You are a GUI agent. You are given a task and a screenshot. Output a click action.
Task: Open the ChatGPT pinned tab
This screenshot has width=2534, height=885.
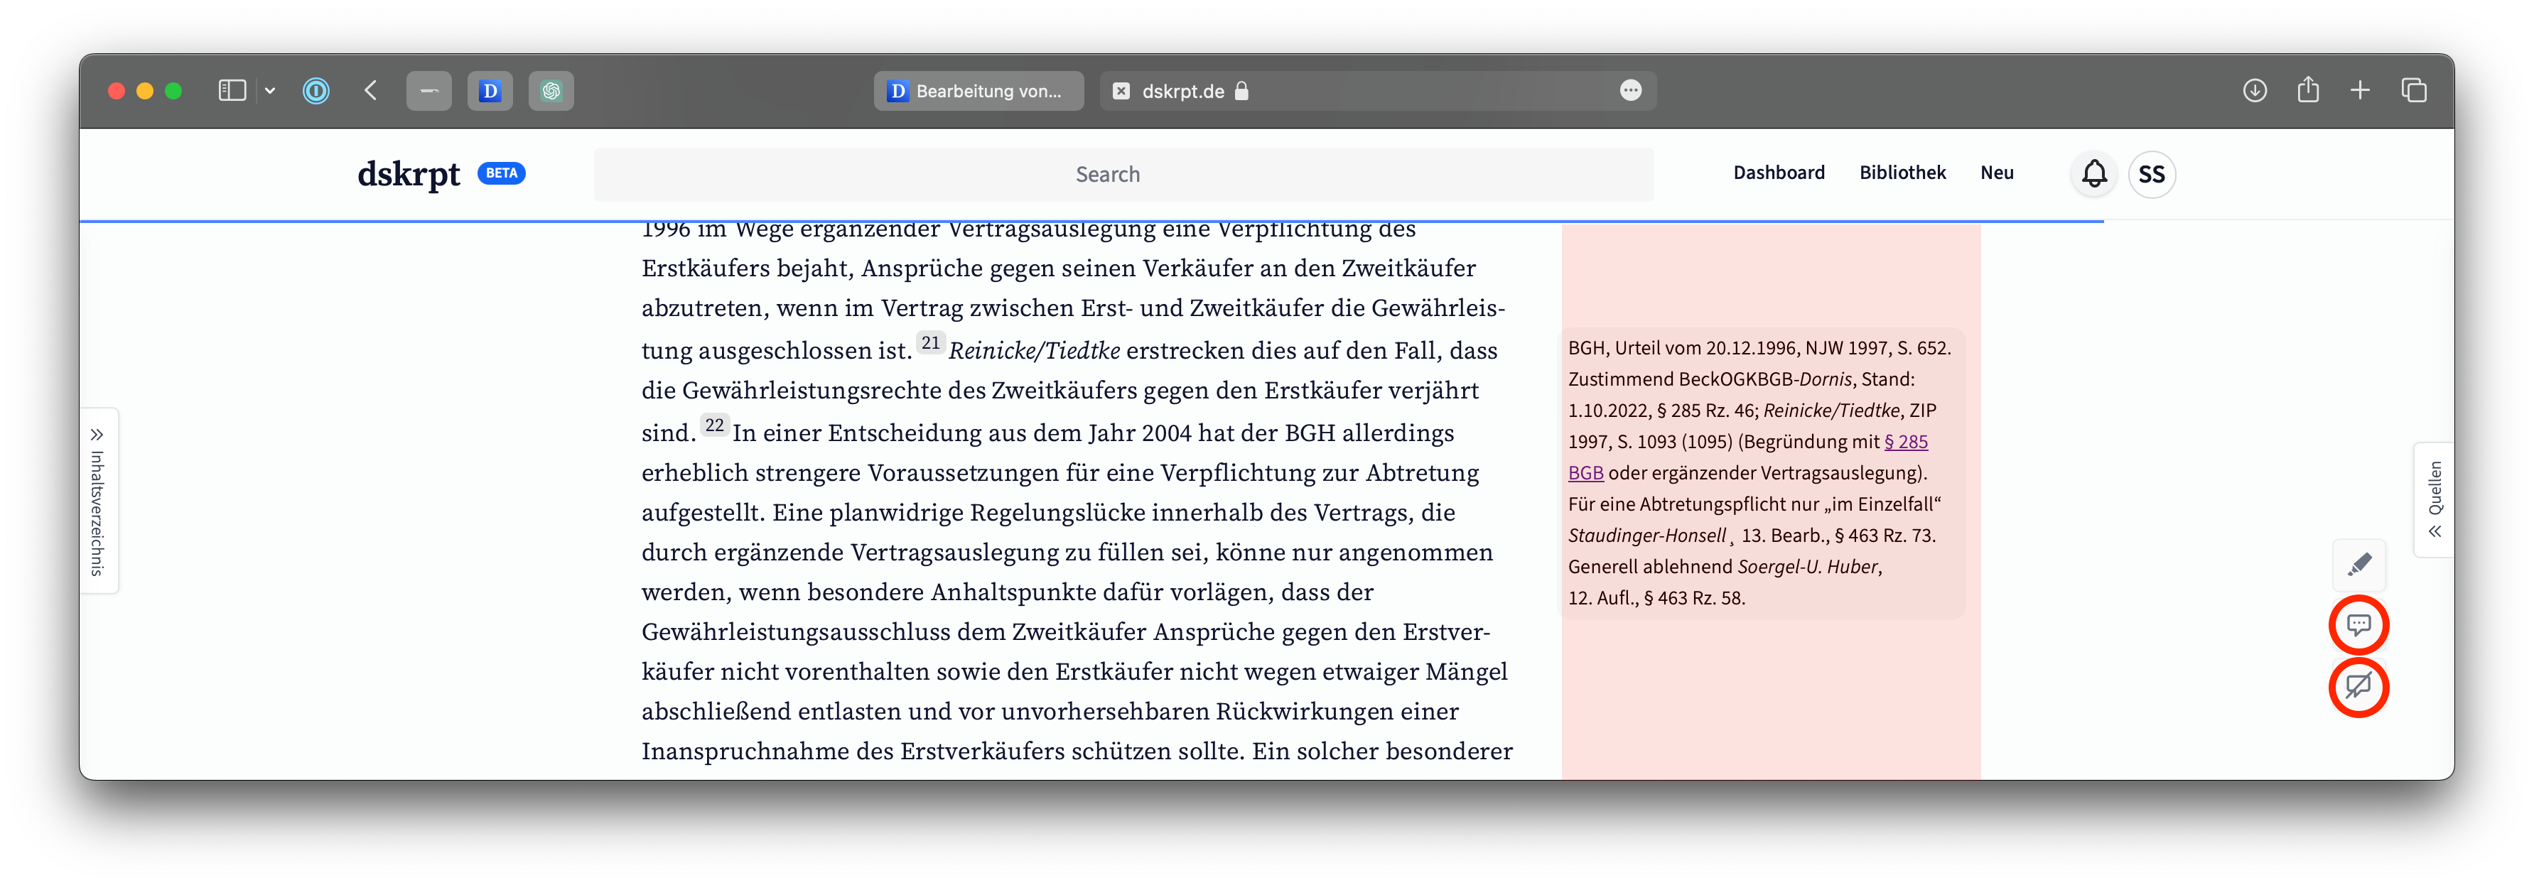[551, 90]
